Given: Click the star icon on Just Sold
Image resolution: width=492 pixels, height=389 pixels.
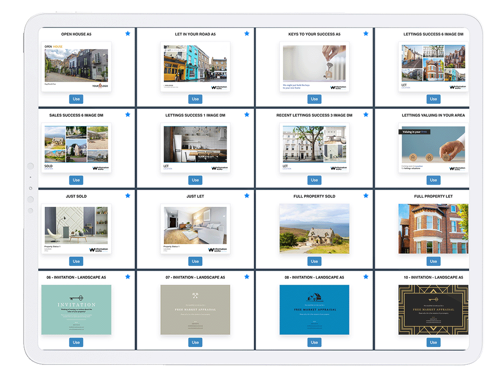Looking at the screenshot, I should [127, 195].
